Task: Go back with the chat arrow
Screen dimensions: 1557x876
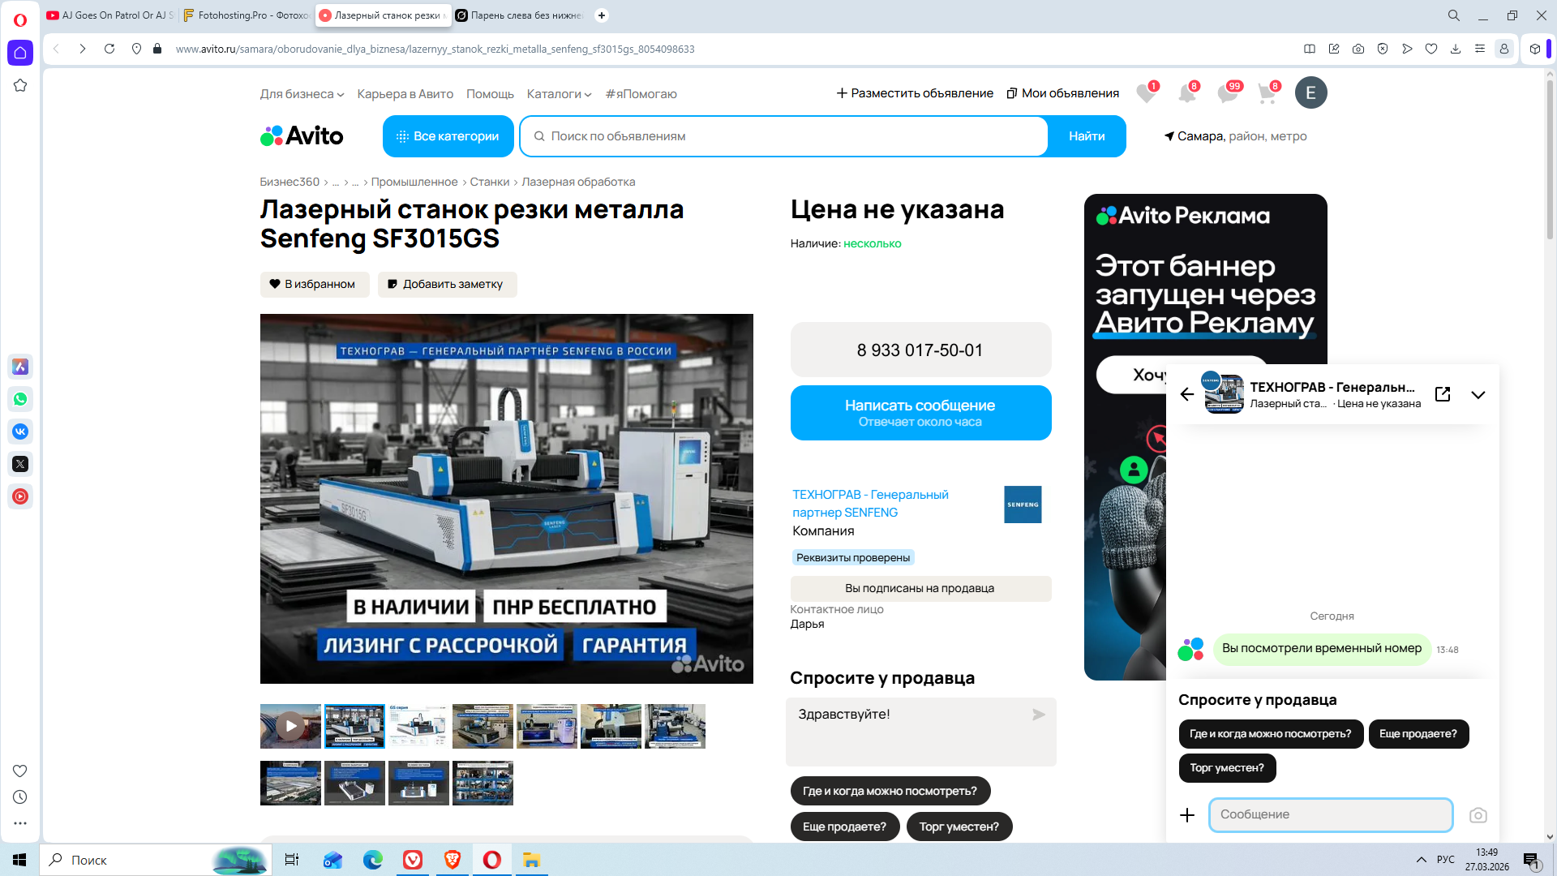Action: (x=1187, y=394)
